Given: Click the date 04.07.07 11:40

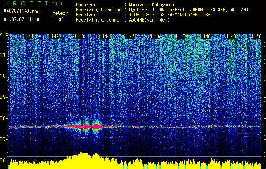Looking at the screenshot, I should (22, 19).
